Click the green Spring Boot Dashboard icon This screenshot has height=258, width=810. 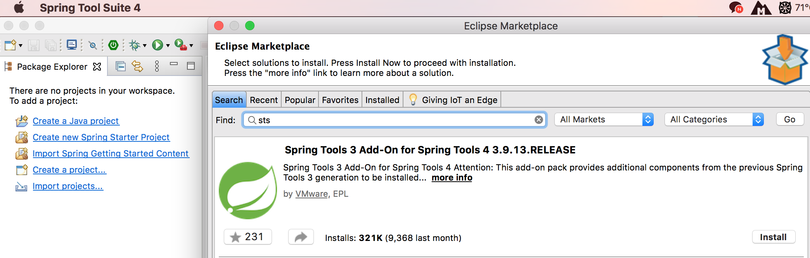pyautogui.click(x=113, y=45)
